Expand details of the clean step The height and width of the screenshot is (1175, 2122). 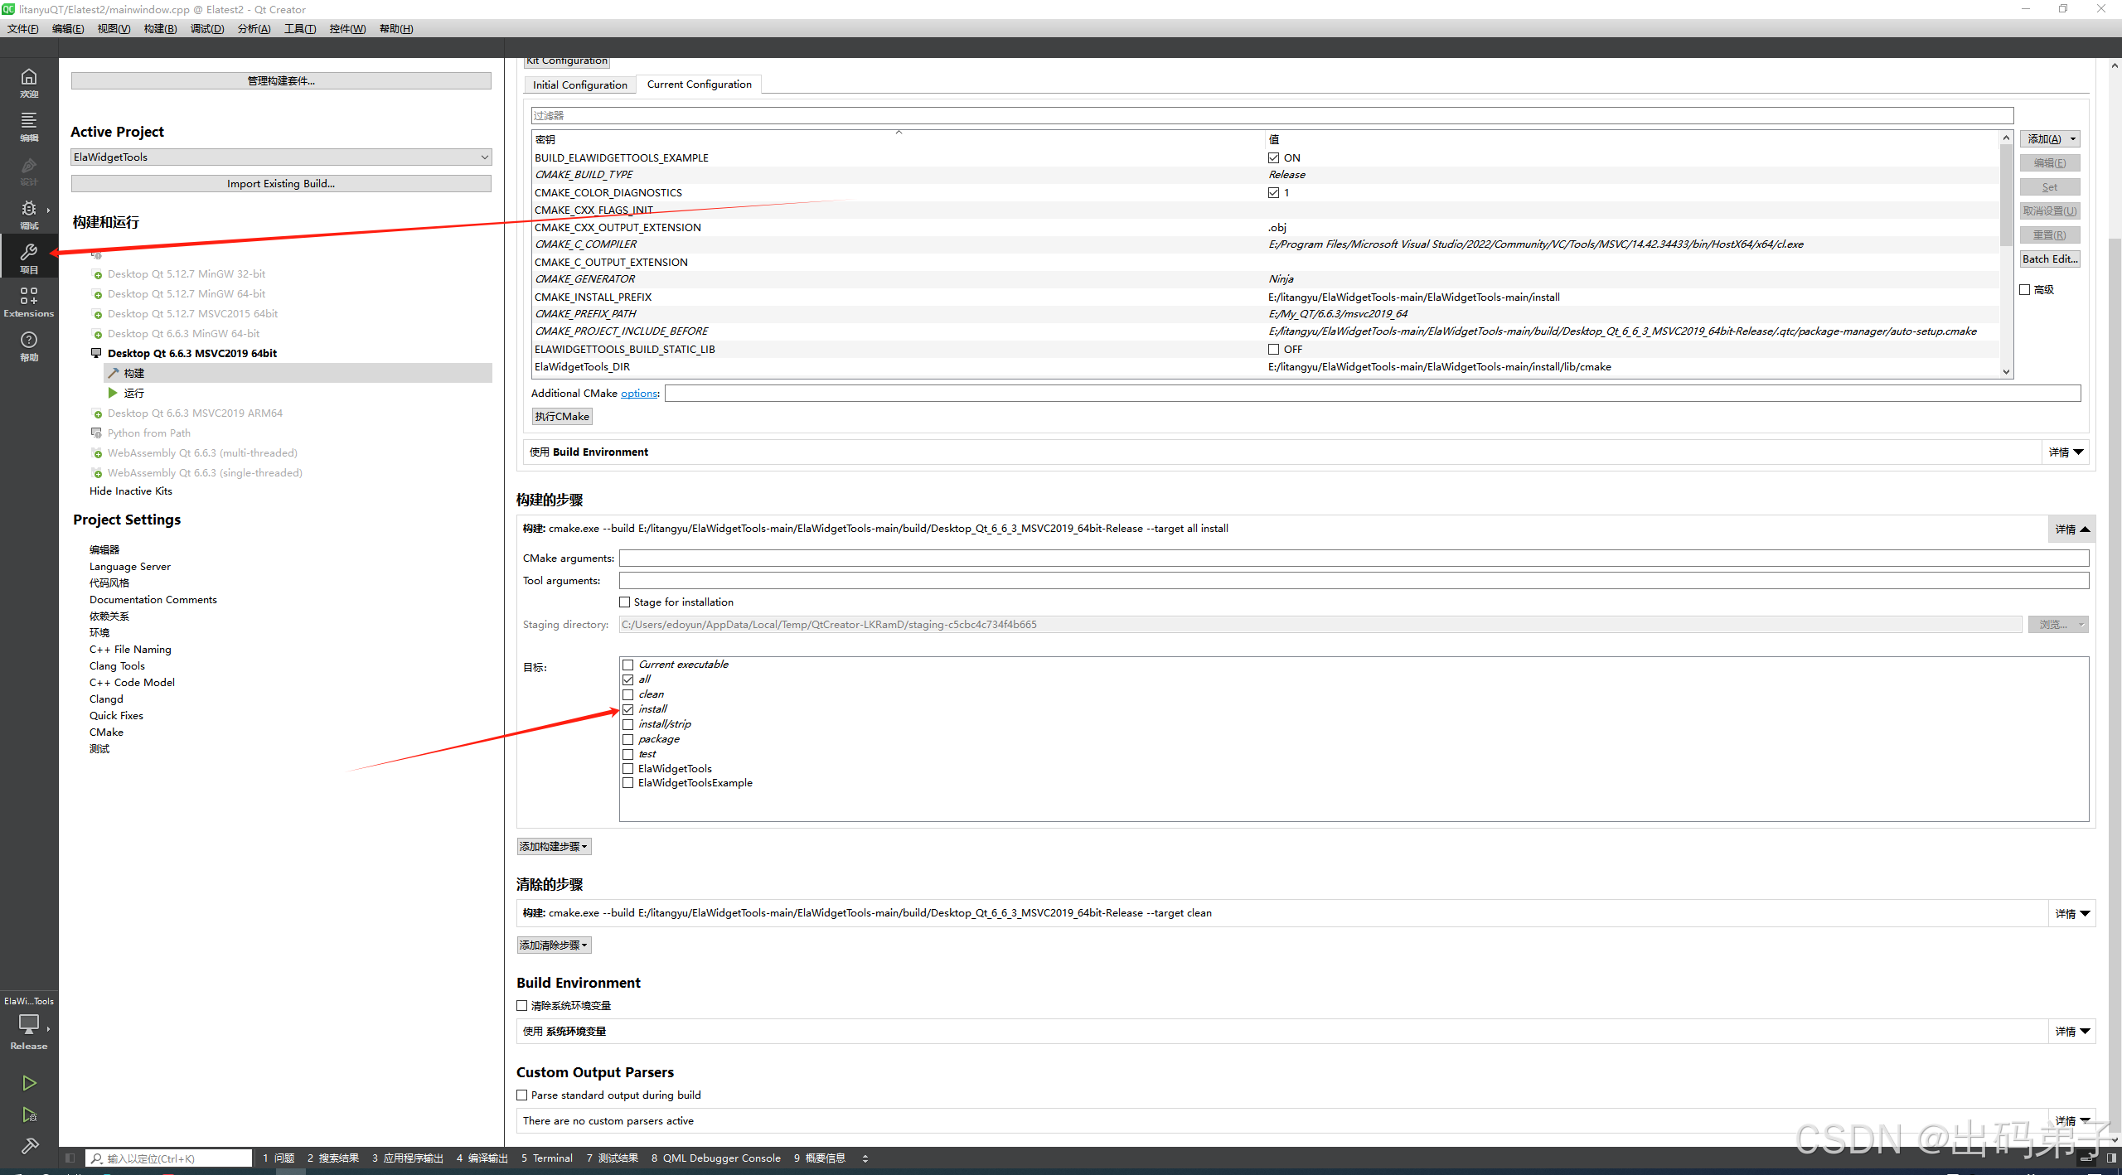pos(2071,913)
